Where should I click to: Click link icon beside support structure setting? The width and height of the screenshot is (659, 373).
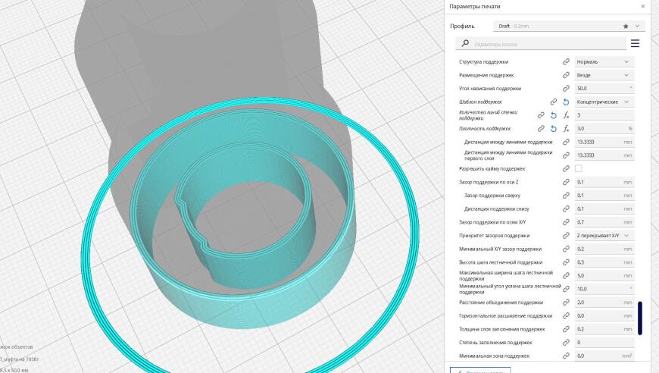tap(565, 61)
